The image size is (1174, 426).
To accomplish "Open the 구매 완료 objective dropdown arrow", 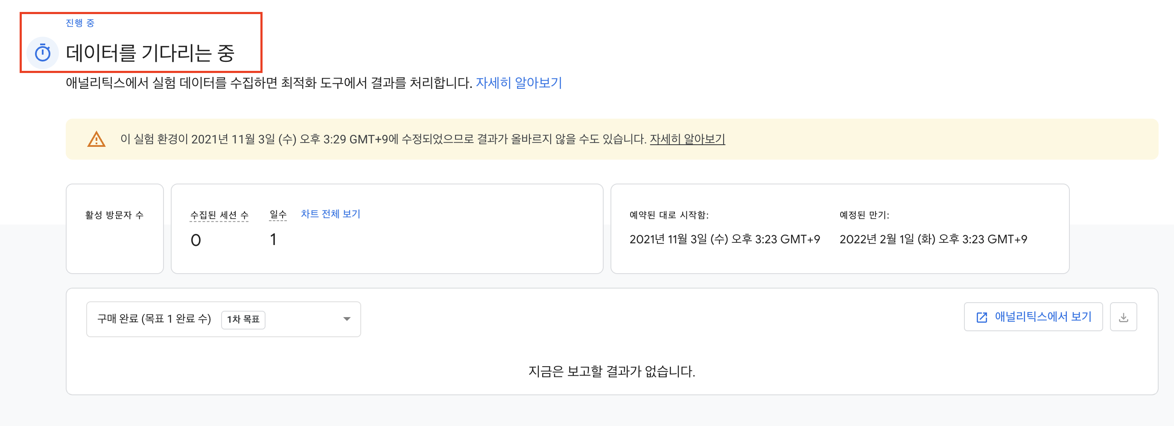I will tap(347, 319).
